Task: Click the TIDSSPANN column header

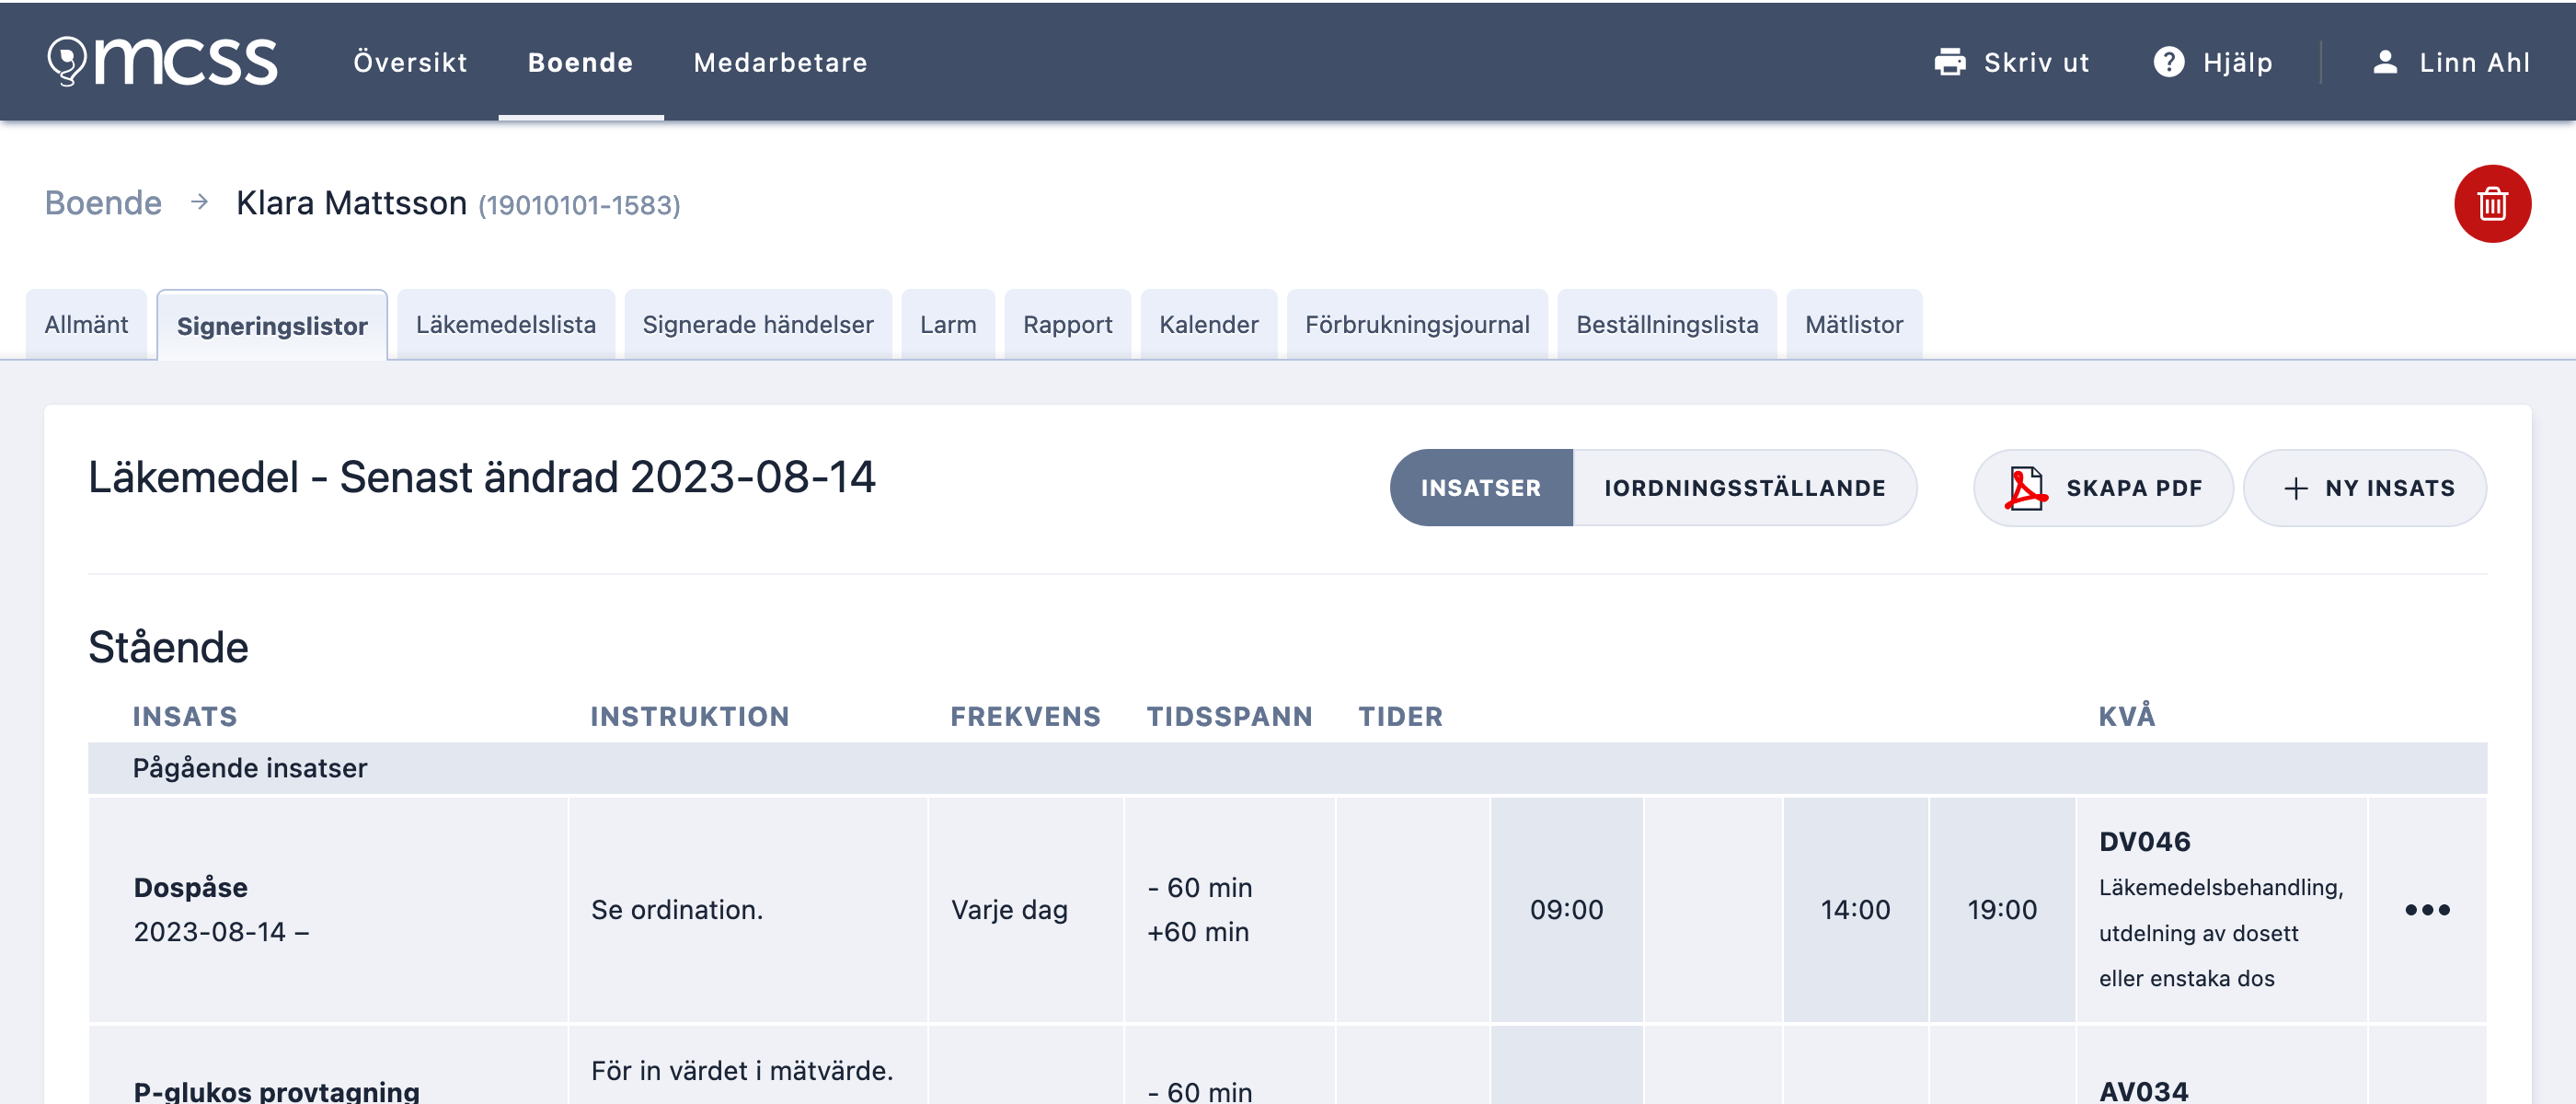Action: 1229,716
